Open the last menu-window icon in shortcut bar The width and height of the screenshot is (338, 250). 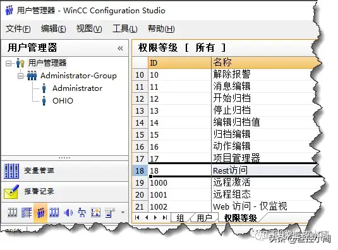coord(109,213)
